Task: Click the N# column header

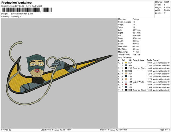Action: coord(123,60)
